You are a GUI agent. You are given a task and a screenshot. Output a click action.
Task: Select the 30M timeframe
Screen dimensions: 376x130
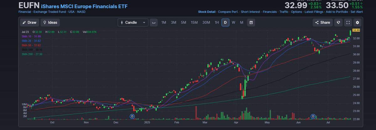206,23
